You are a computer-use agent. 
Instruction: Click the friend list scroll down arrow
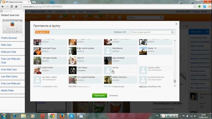(175, 86)
